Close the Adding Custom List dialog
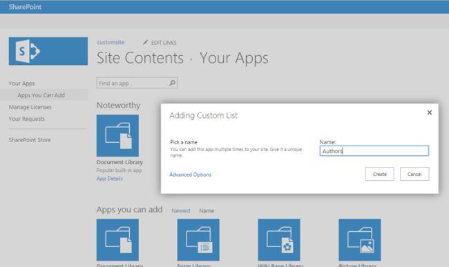 click(x=429, y=112)
